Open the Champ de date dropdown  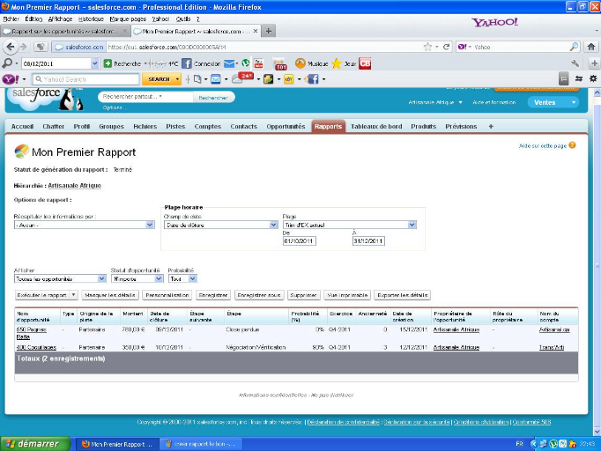click(x=220, y=225)
